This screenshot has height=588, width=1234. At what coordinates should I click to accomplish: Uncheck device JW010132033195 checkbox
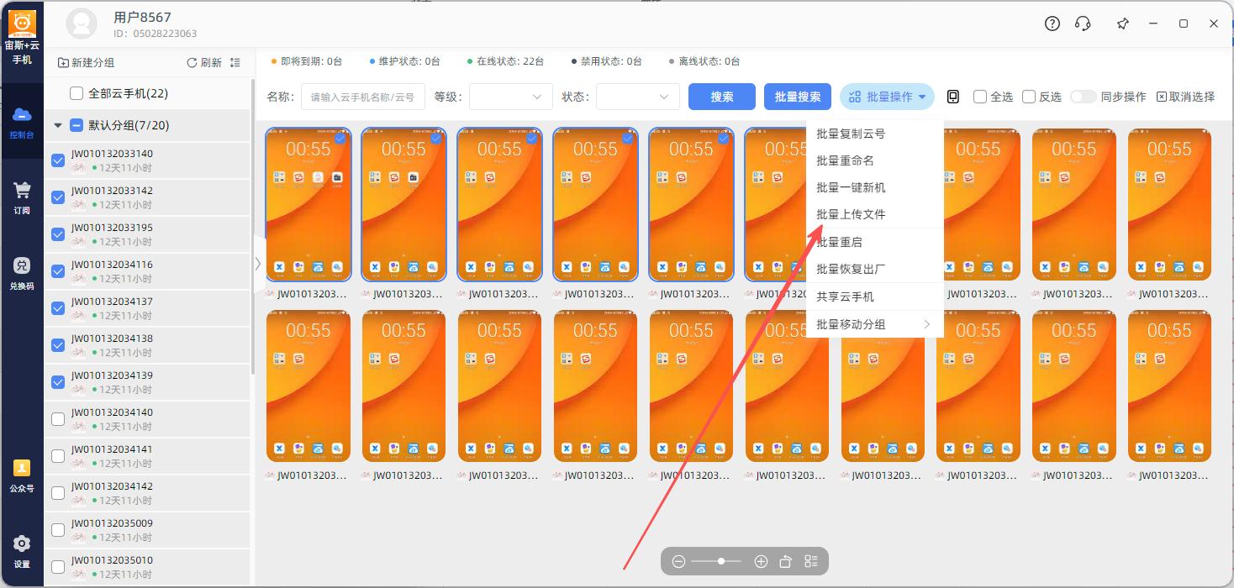coord(58,234)
